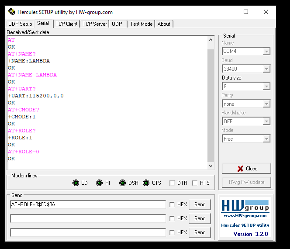Image resolution: width=290 pixels, height=249 pixels.
Task: Send the AT+ROLE=0 command line
Action: pos(200,204)
